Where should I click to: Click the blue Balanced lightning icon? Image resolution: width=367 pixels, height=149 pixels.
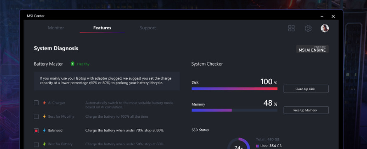(44, 130)
